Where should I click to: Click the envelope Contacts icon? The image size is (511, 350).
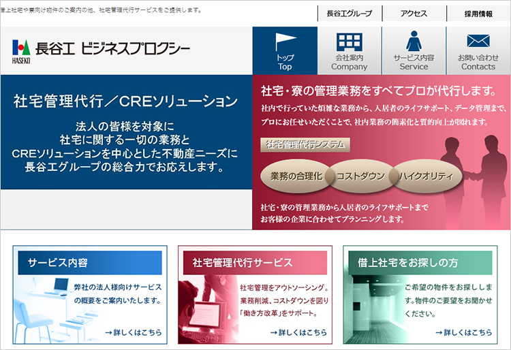[478, 41]
